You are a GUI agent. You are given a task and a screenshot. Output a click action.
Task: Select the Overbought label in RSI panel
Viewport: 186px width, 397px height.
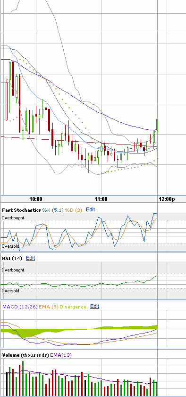13,270
